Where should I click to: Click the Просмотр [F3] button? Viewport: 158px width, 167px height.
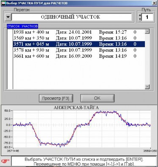tap(56, 98)
